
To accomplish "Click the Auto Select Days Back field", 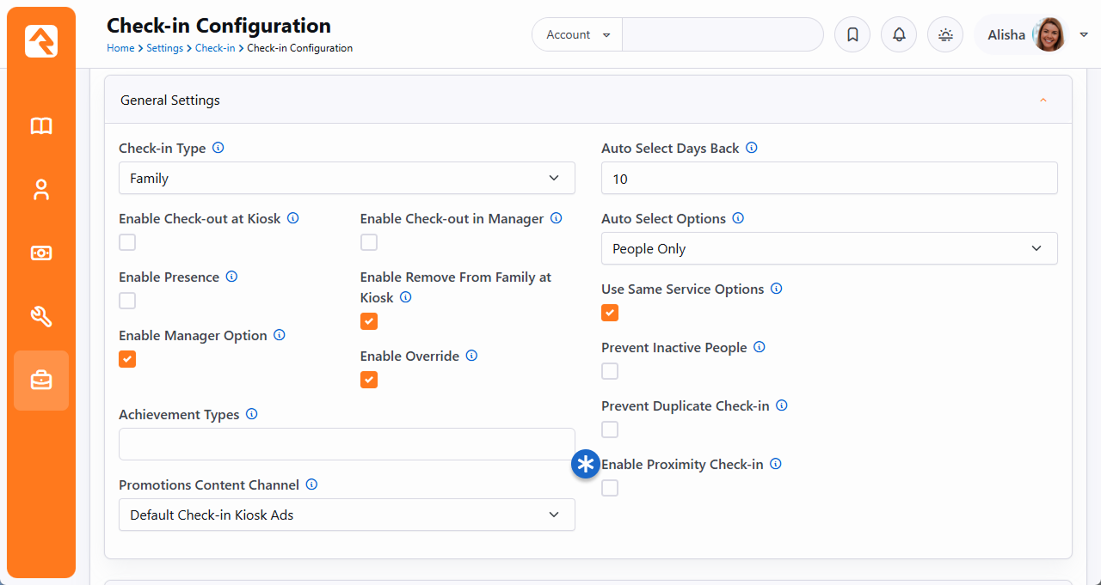I will 829,179.
